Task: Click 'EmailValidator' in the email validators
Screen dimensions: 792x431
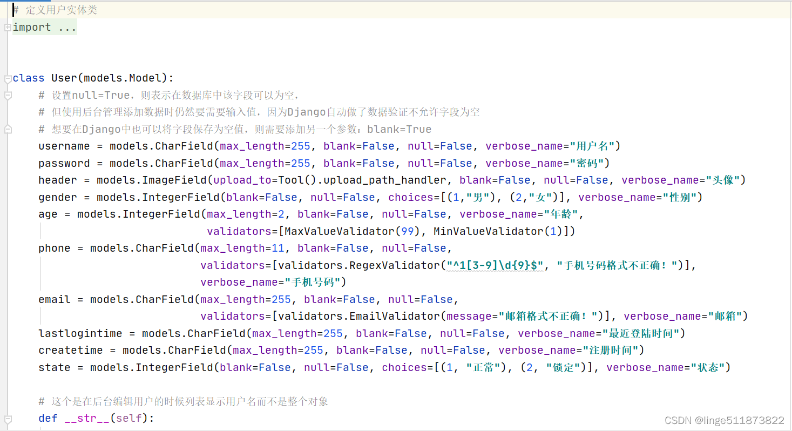Action: point(395,316)
